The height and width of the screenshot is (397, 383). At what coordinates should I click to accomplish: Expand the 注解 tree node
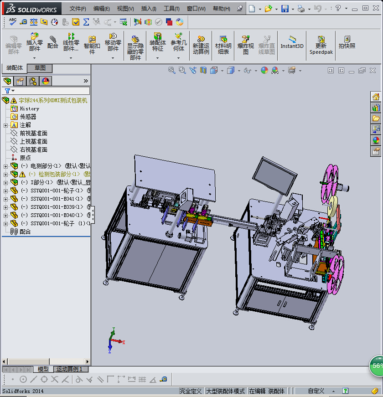coord(5,125)
